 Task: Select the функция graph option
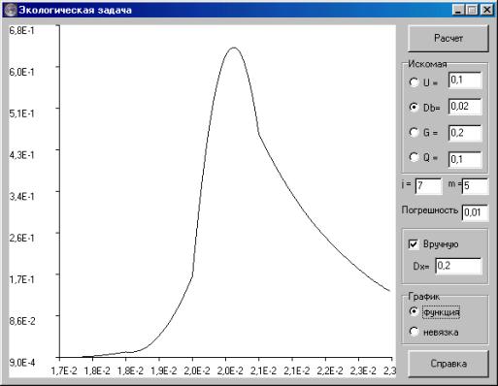click(x=414, y=311)
